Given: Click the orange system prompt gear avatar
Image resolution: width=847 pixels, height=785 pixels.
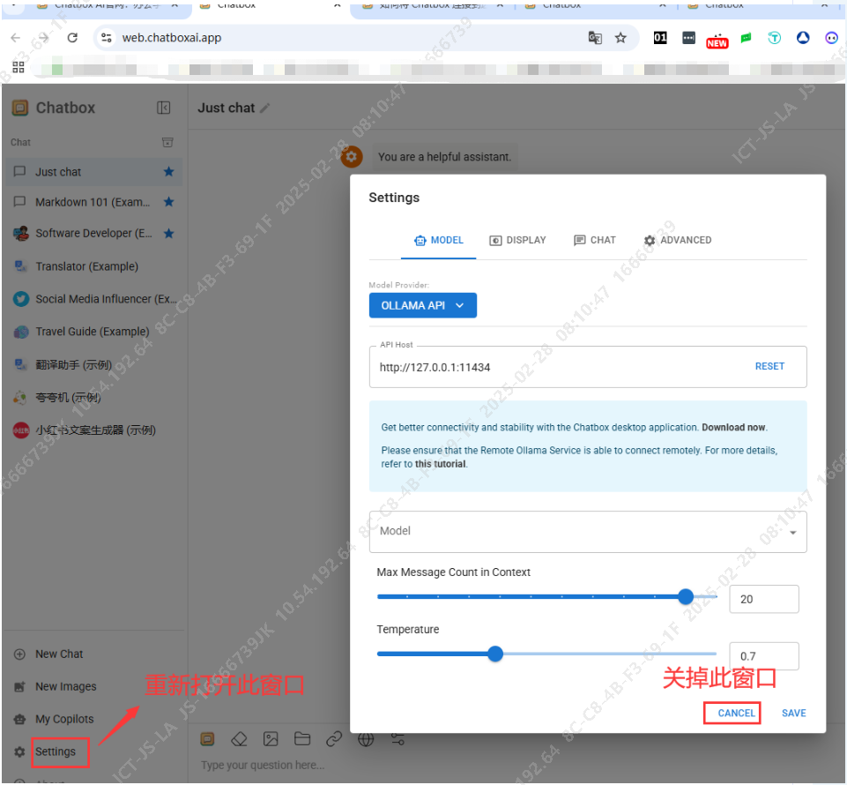Looking at the screenshot, I should (x=352, y=157).
